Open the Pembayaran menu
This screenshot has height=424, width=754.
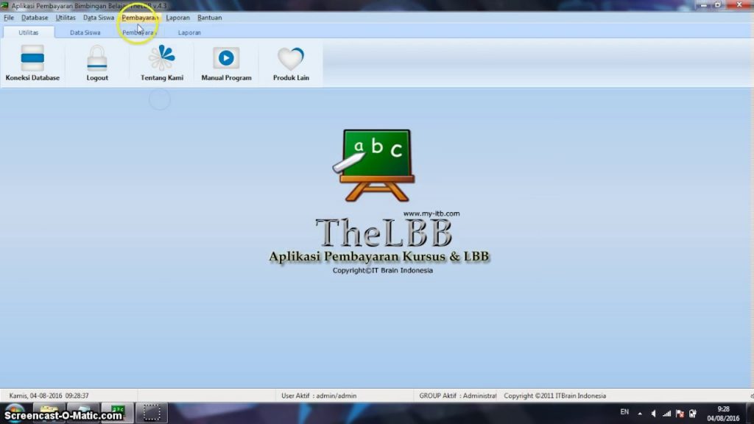click(140, 17)
